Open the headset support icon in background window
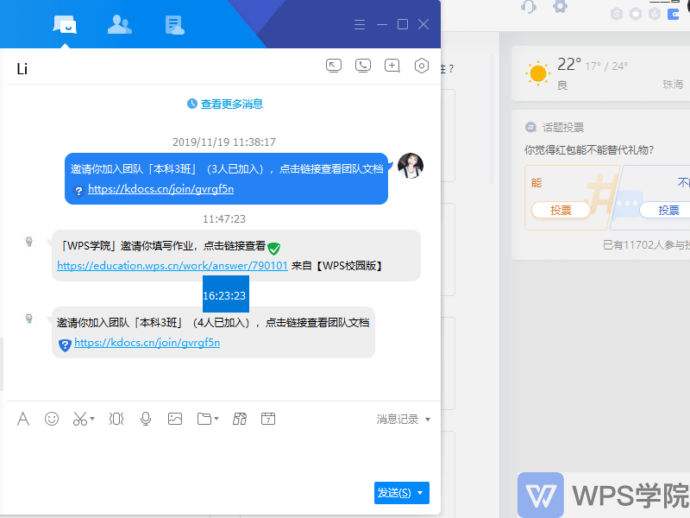The height and width of the screenshot is (518, 690). coord(529,7)
